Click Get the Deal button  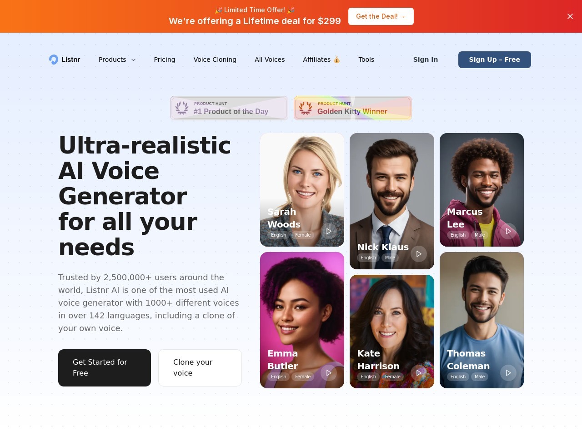(381, 16)
